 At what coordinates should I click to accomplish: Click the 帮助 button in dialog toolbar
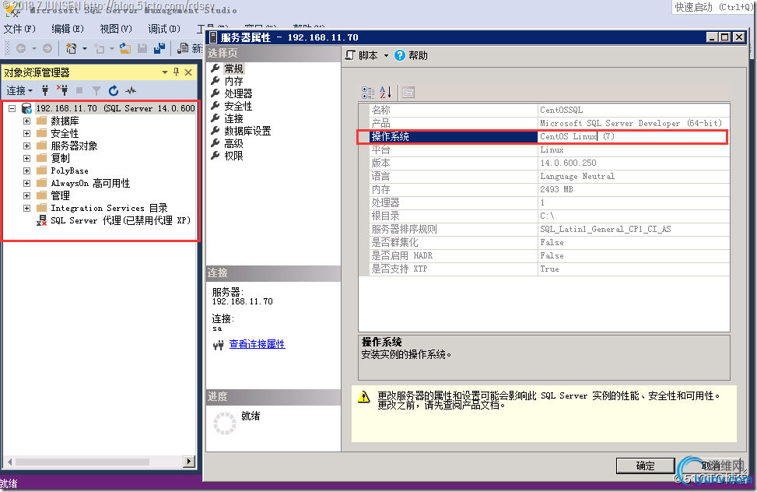pyautogui.click(x=412, y=55)
